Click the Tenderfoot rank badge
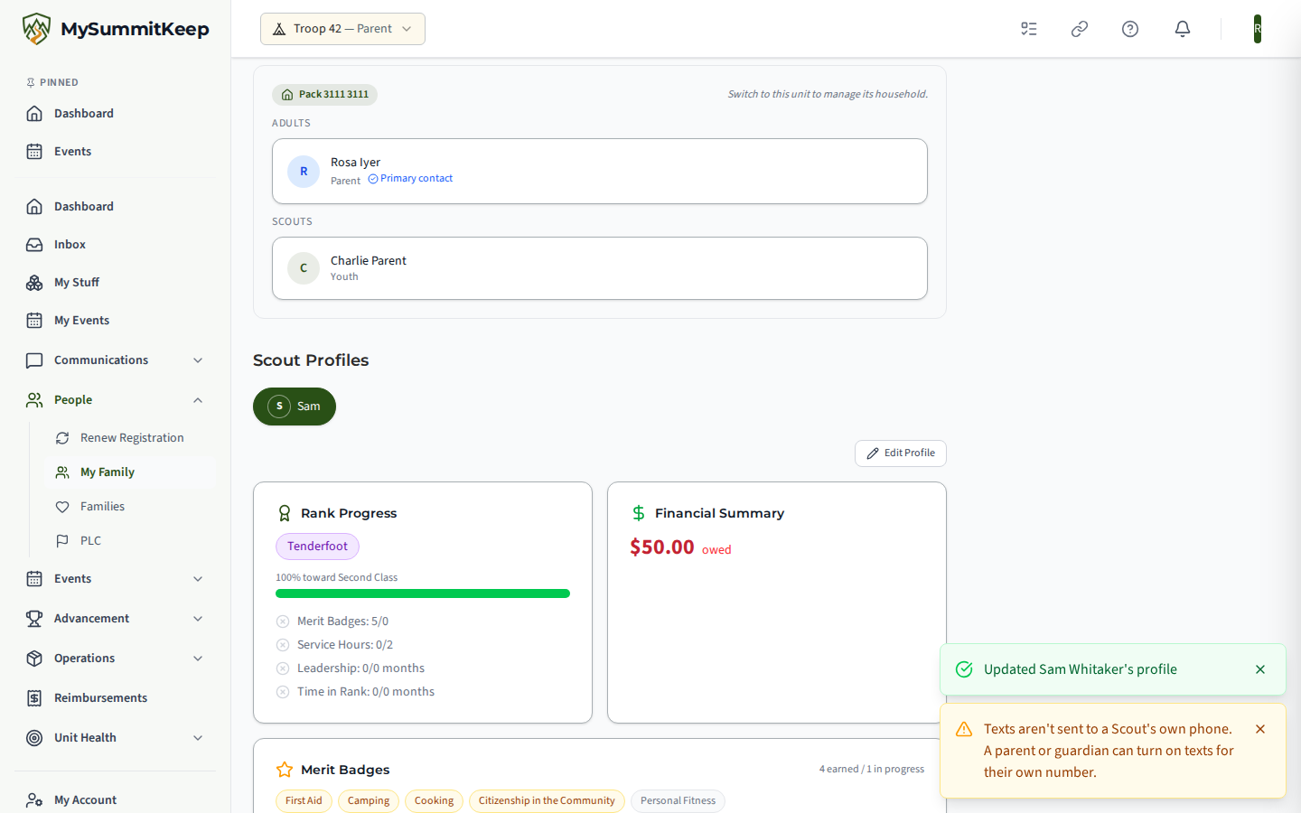This screenshot has width=1301, height=813. click(317, 547)
